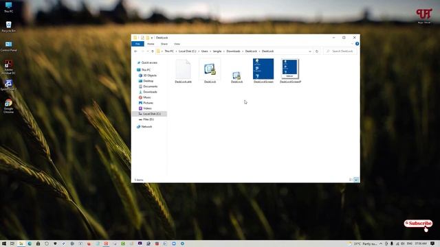Image resolution: width=440 pixels, height=247 pixels.
Task: Click Users in the address bar path
Action: (205, 51)
